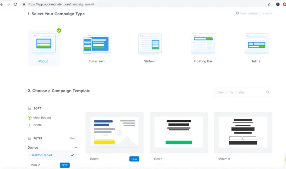This screenshot has height=169, width=286.
Task: Collapse the Device filter section
Action: coord(75,148)
